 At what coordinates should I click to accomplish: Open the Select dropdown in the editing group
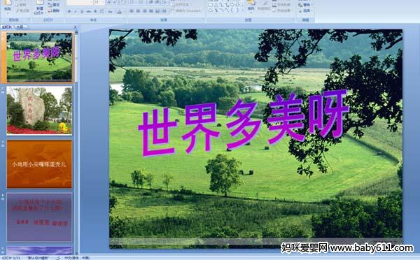tap(305, 10)
